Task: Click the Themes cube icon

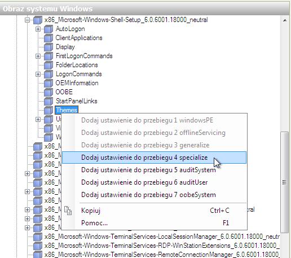Action: (48, 110)
